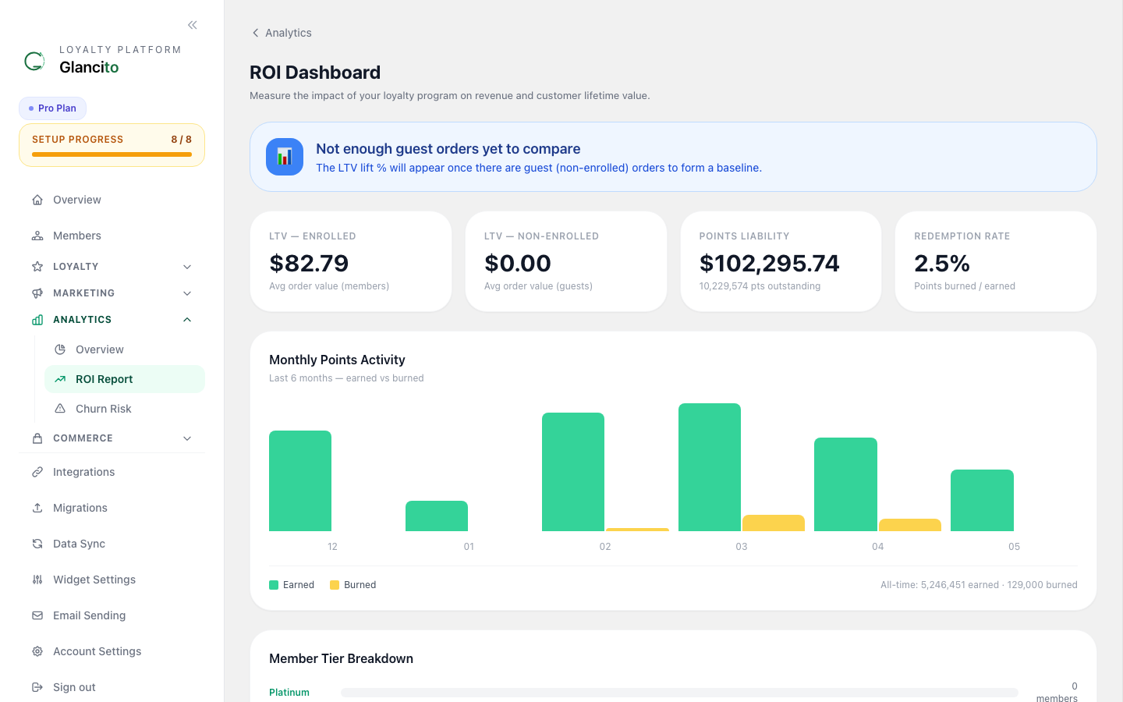The height and width of the screenshot is (702, 1123).
Task: Open Data Sync
Action: [x=112, y=544]
